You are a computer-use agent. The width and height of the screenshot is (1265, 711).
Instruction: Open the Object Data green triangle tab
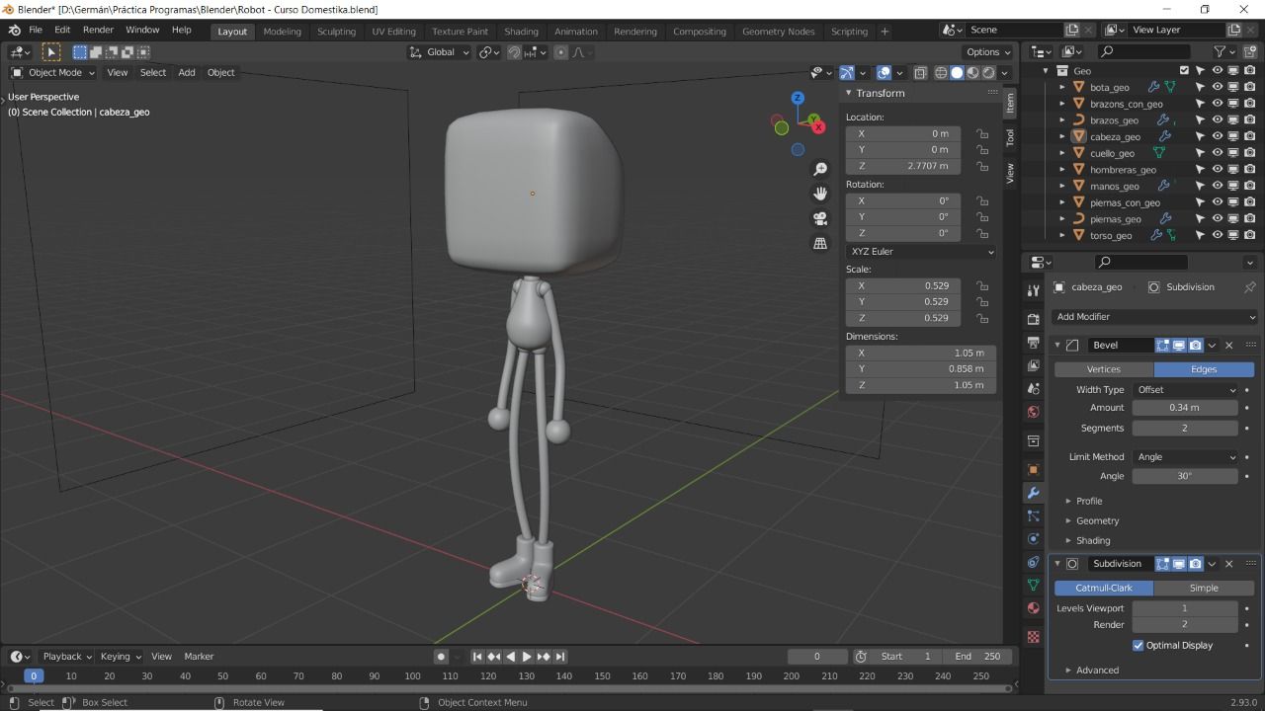tap(1034, 585)
